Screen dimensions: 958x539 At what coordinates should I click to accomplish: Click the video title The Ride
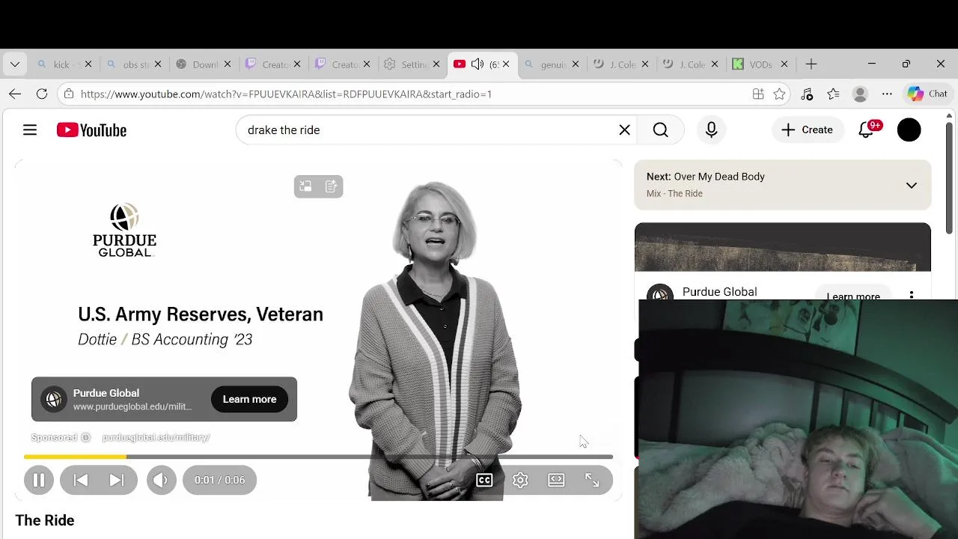(45, 520)
